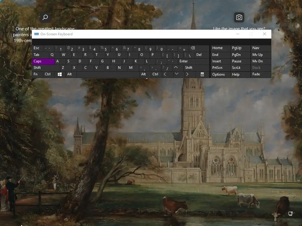Click the G key
Image resolution: width=302 pixels, height=226 pixels.
pyautogui.click(x=105, y=61)
